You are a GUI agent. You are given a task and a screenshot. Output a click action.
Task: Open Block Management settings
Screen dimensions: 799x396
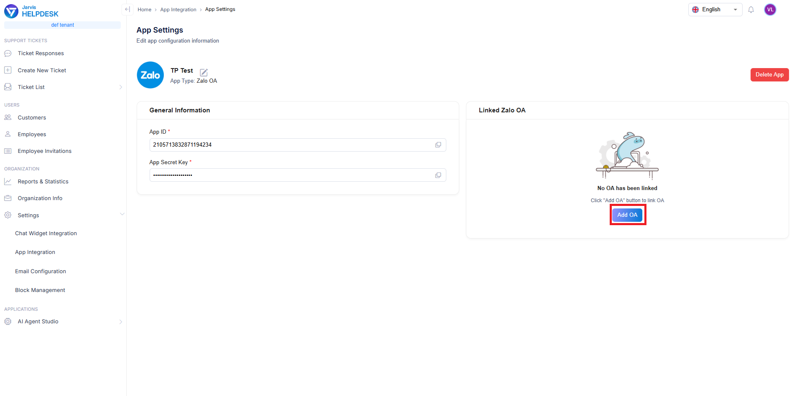(40, 290)
